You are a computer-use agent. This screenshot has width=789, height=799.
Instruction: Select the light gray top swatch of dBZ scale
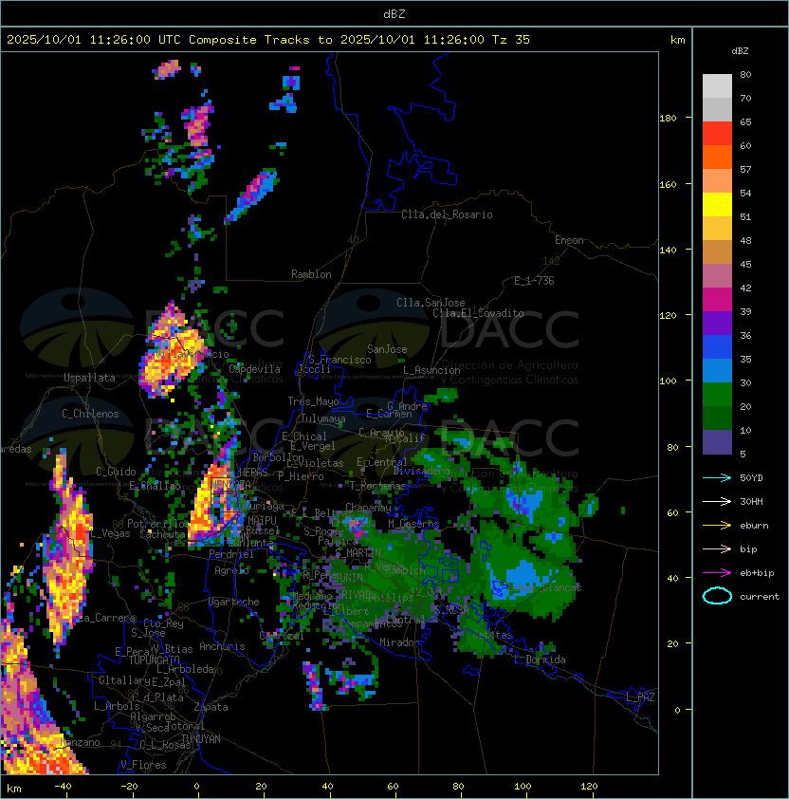(x=717, y=85)
